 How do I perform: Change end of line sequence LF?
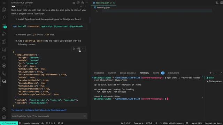coord(156,123)
